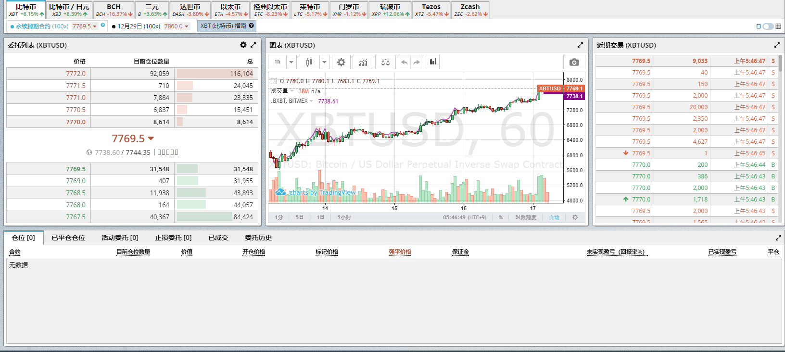
Task: Open the 1h interval dropdown arrow
Action: pos(291,62)
